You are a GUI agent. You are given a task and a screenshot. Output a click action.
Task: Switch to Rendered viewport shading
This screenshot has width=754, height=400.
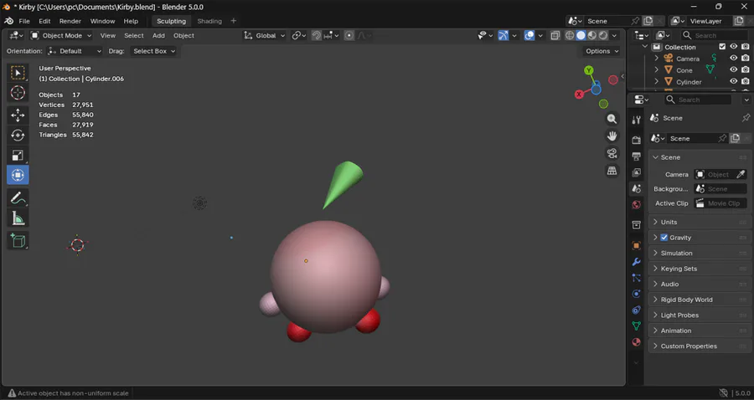point(603,35)
